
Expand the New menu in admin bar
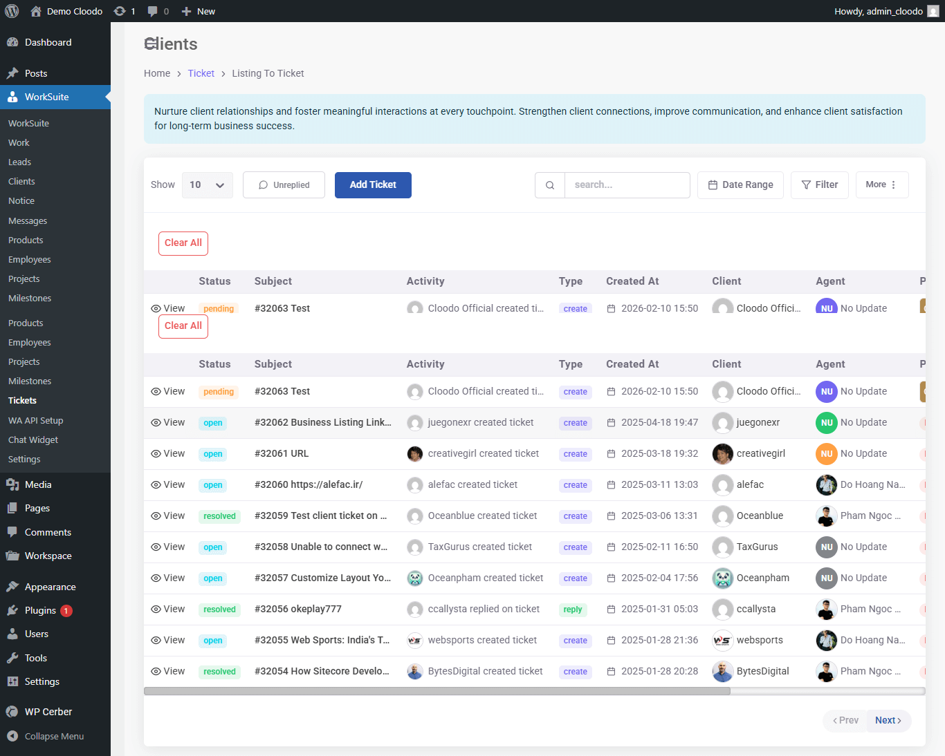coord(198,10)
